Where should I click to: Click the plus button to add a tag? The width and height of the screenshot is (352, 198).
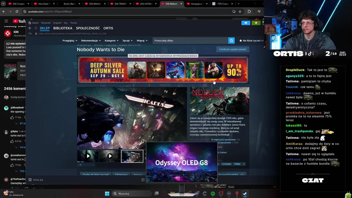[x=244, y=164]
